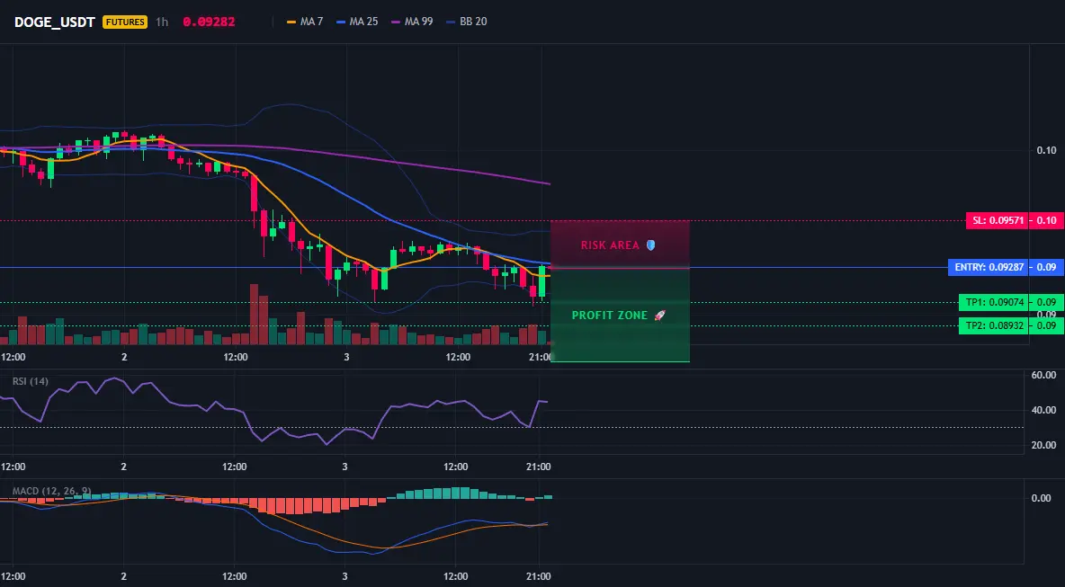The height and width of the screenshot is (587, 1065).
Task: Toggle the BB 20 legend entry
Action: (x=467, y=22)
